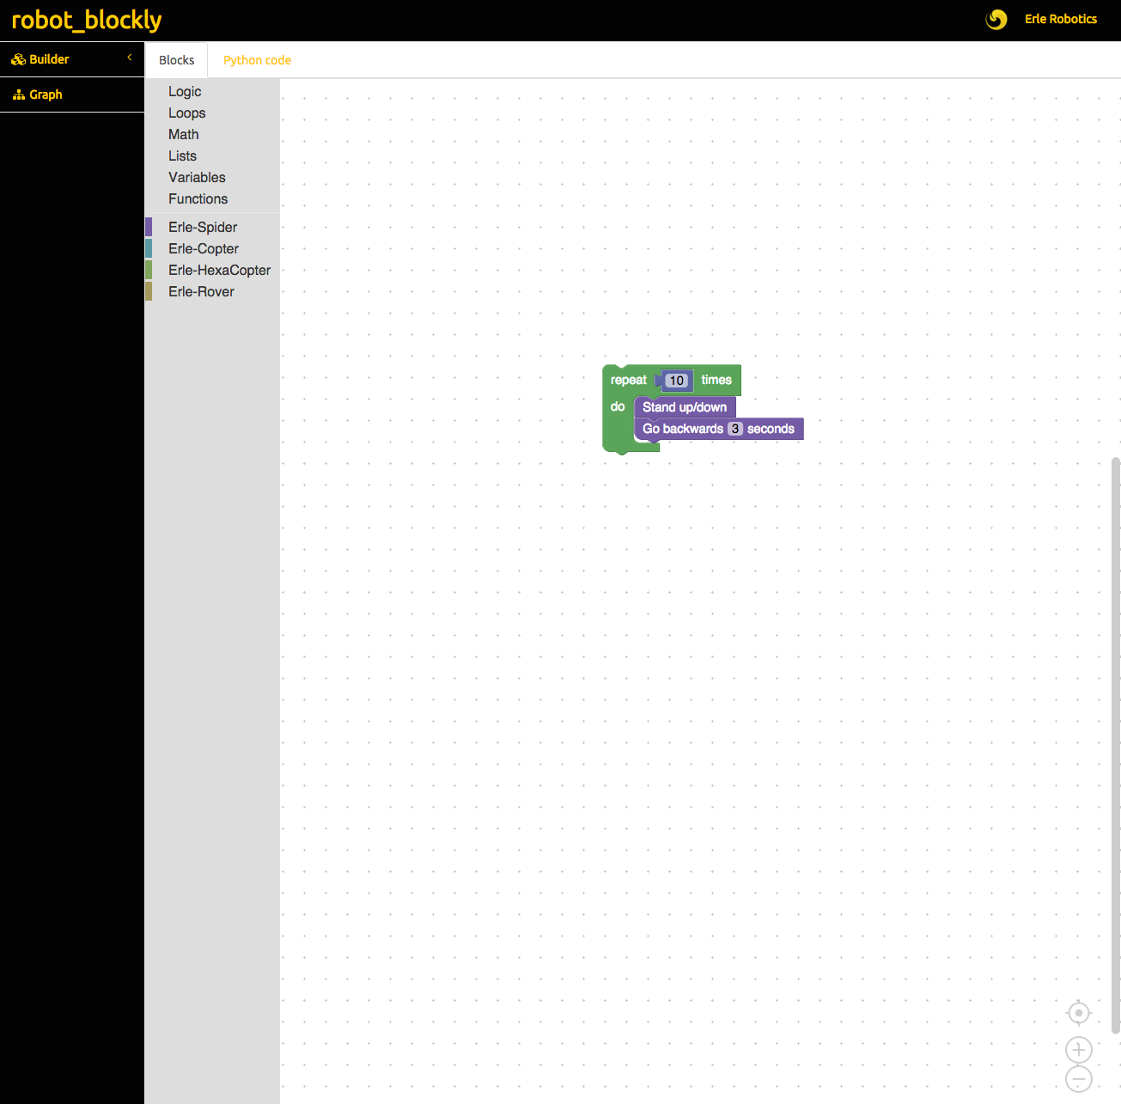Click the 'do' label on loop block
The width and height of the screenshot is (1121, 1104).
click(618, 406)
